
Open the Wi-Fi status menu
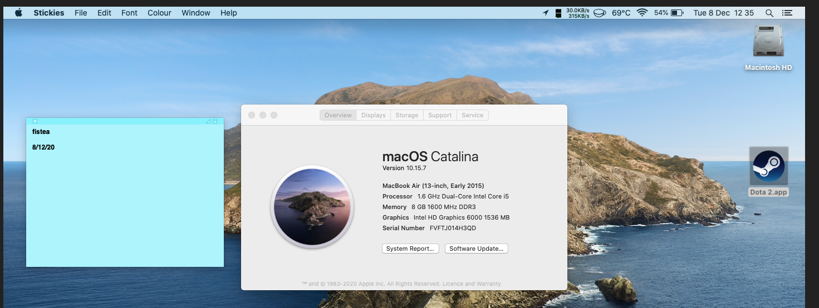click(643, 13)
